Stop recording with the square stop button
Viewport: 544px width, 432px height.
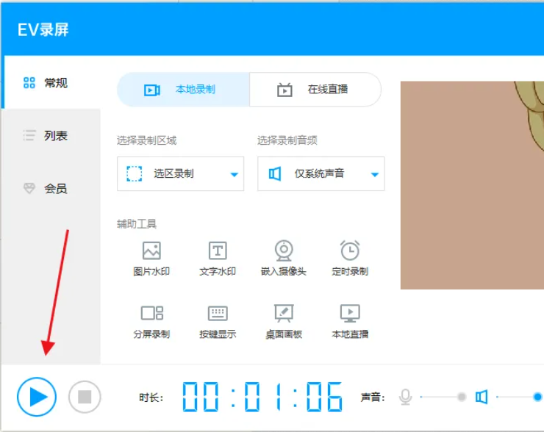pyautogui.click(x=85, y=397)
